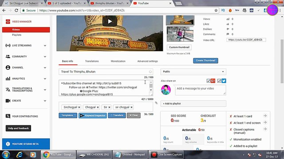Open media player taskbar icon

pos(33,155)
